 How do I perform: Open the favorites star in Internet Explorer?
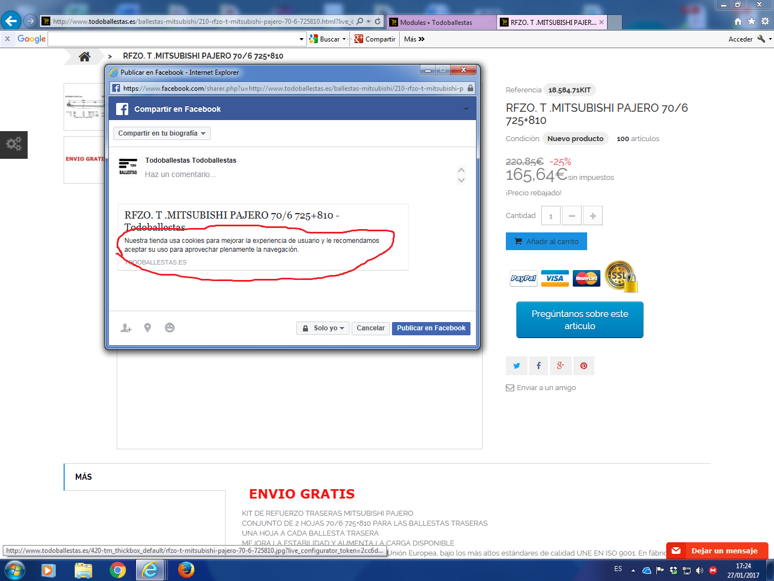751,21
